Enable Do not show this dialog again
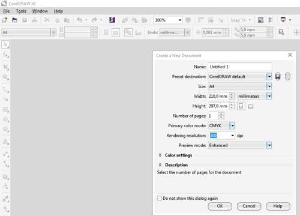This screenshot has height=216, width=300. [159, 198]
